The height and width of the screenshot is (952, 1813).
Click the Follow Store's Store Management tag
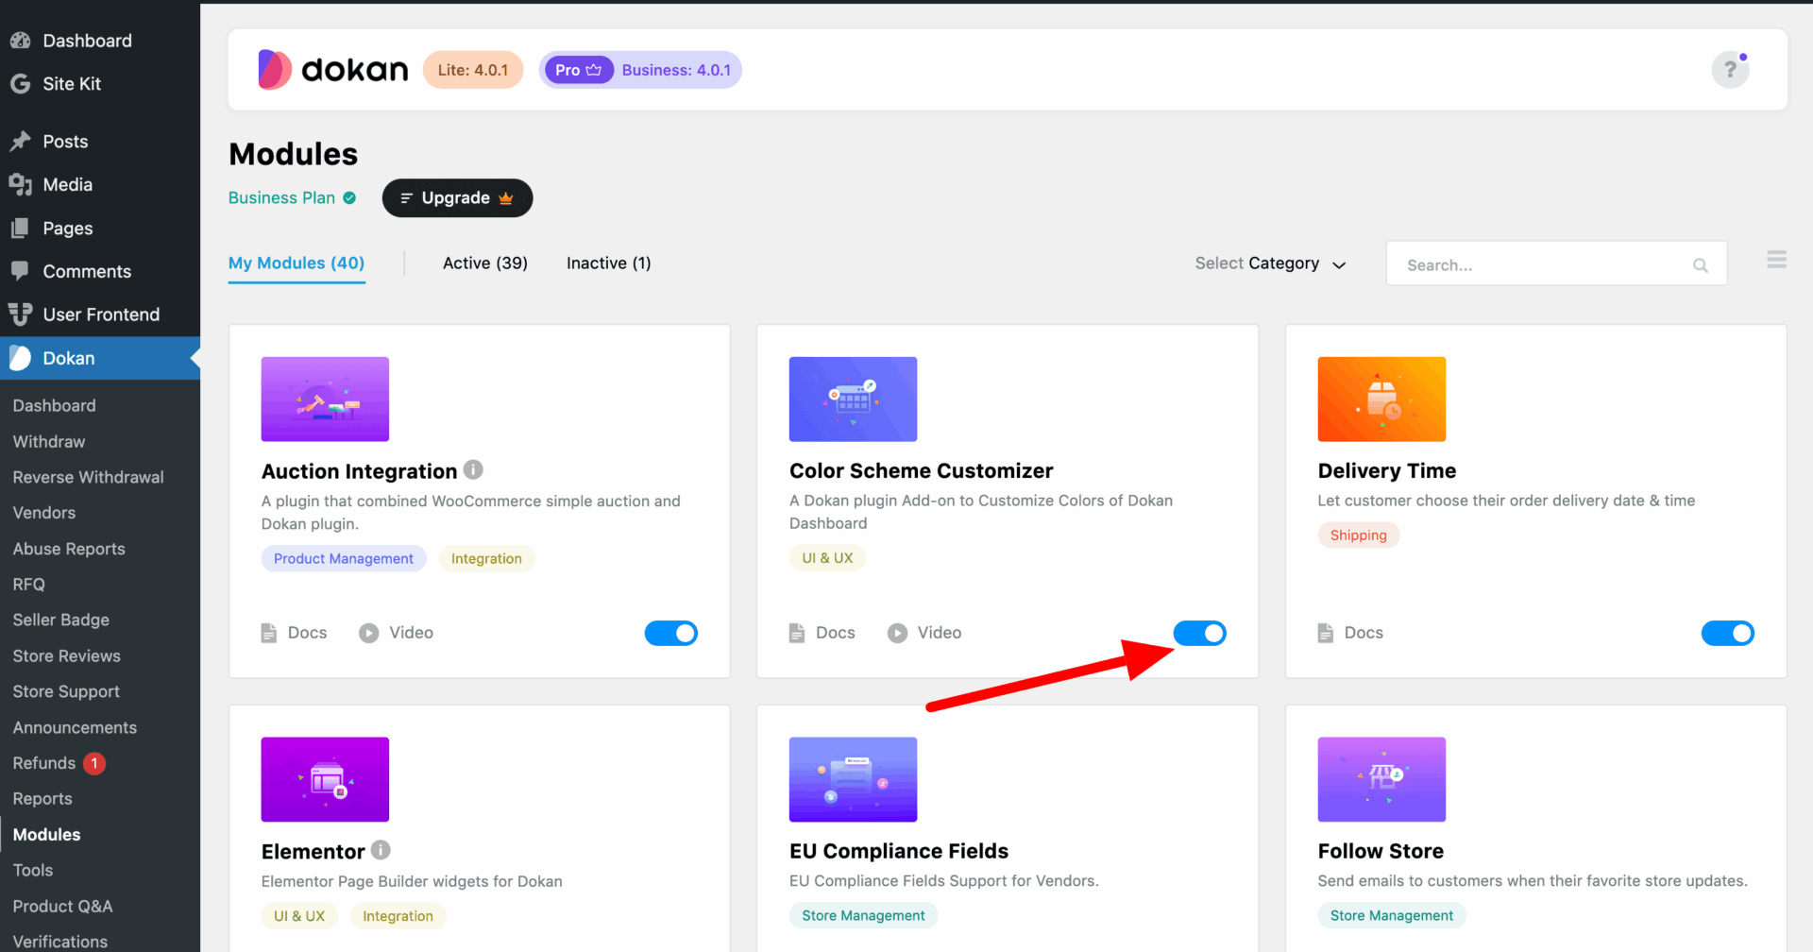coord(1391,915)
